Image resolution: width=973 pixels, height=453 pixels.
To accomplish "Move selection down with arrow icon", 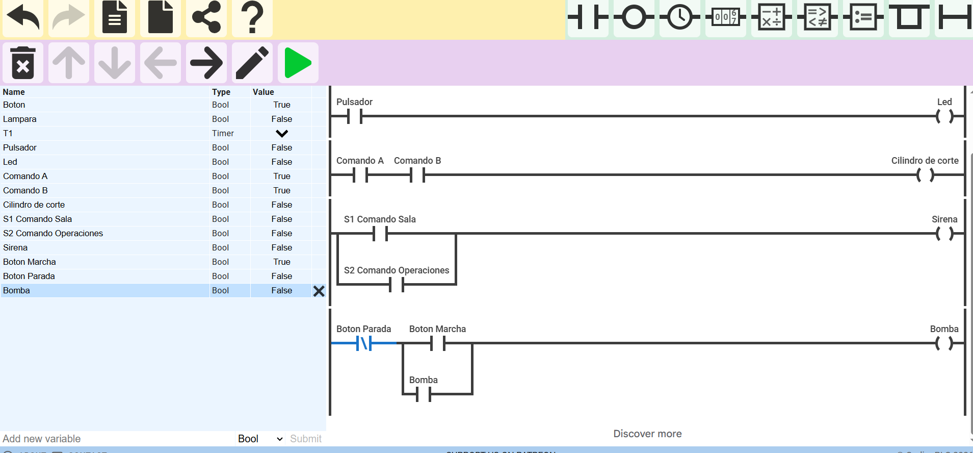I will click(115, 63).
